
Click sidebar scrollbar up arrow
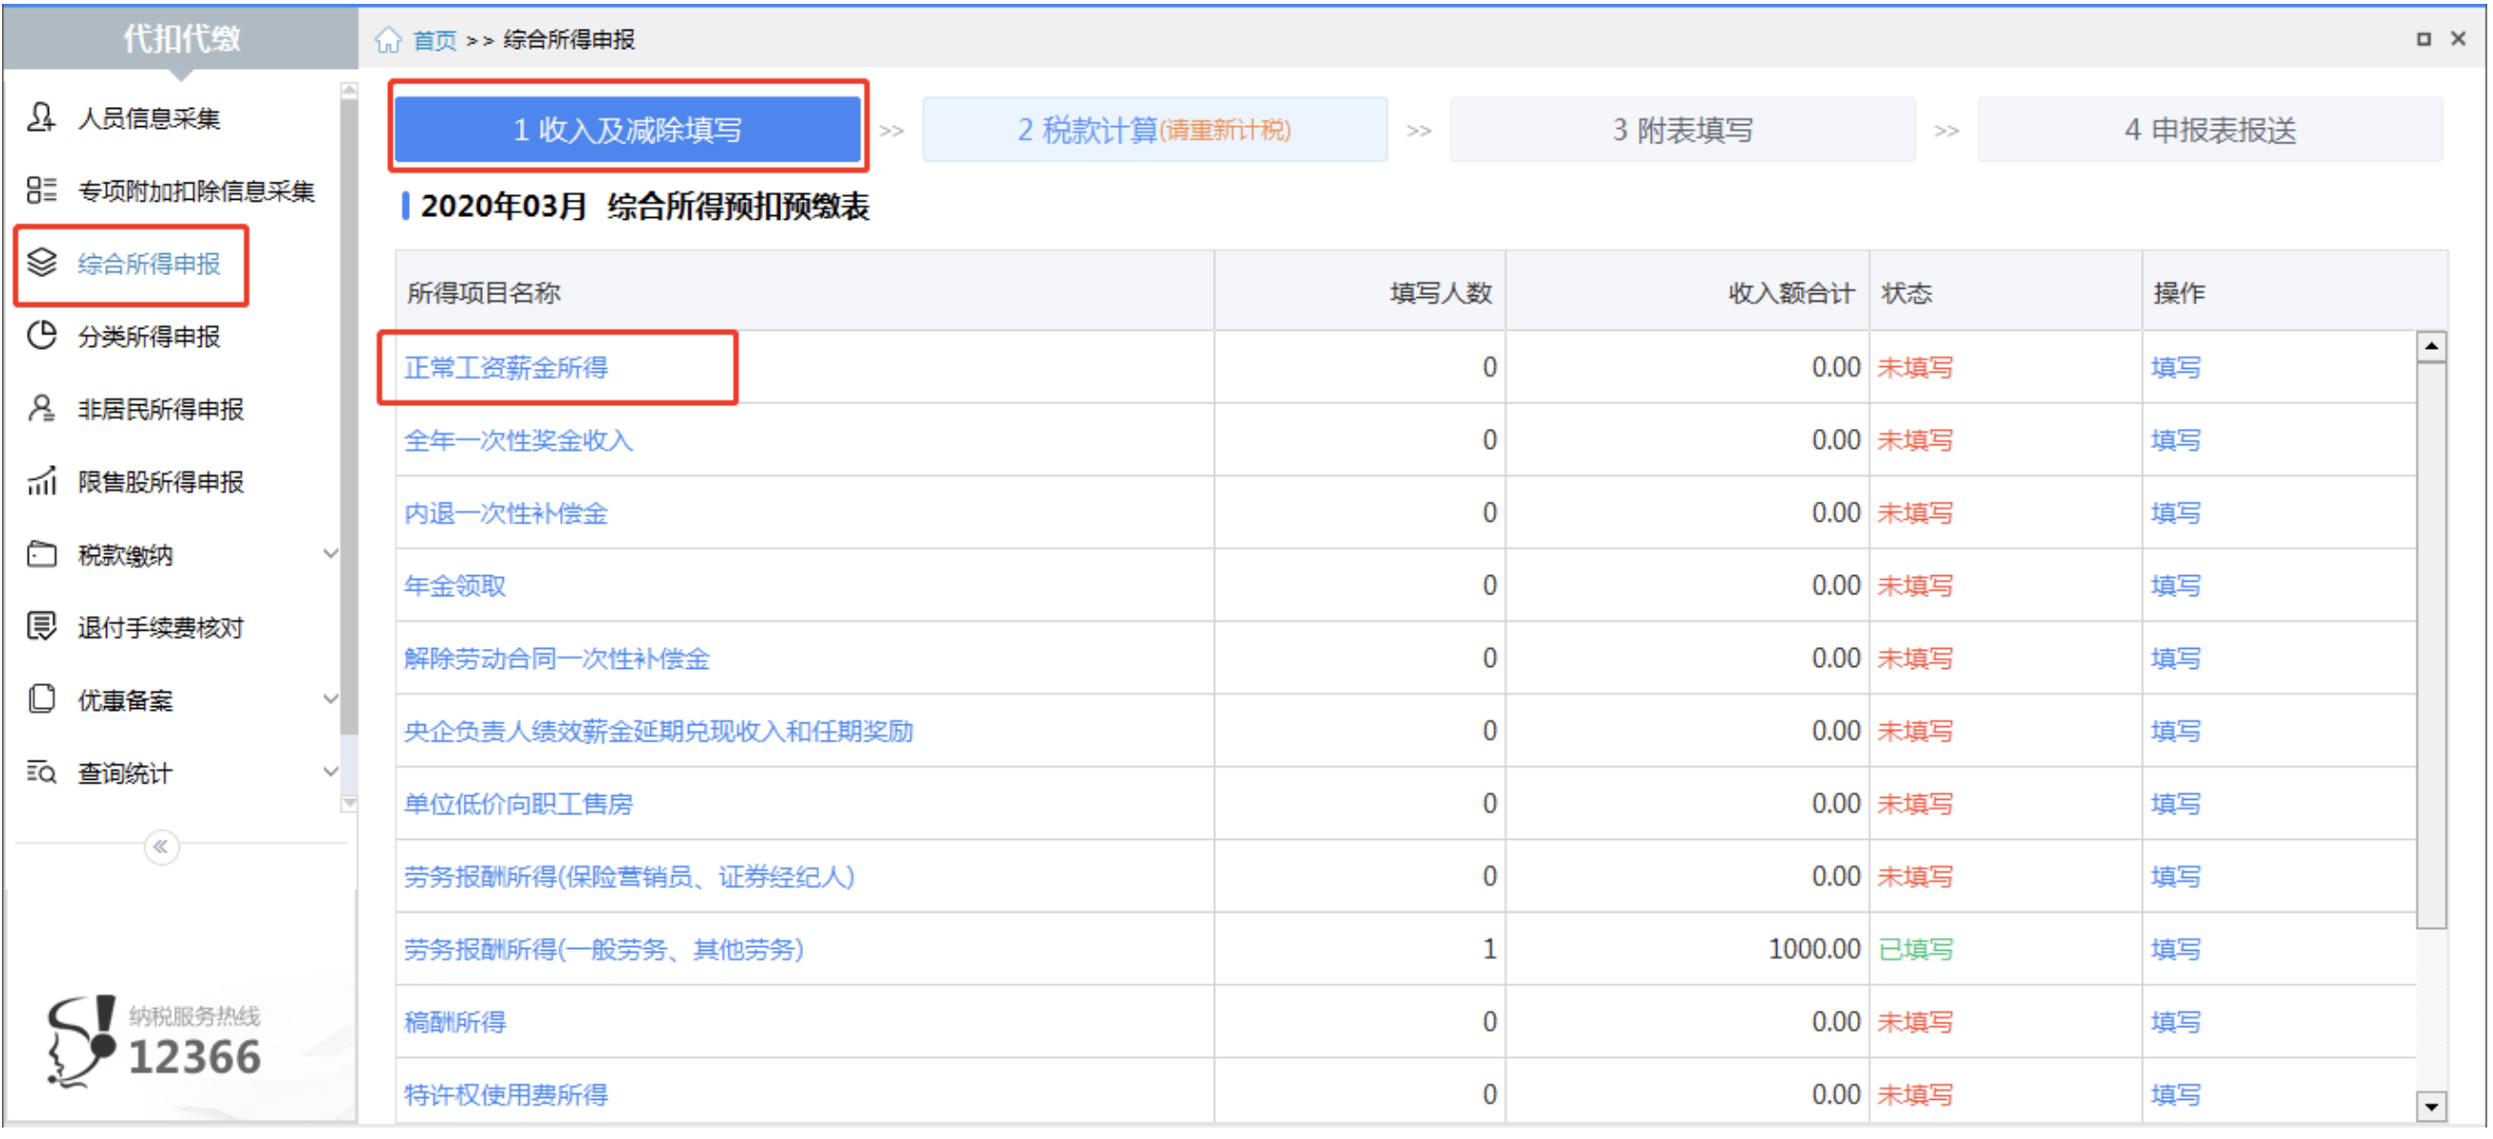[349, 90]
